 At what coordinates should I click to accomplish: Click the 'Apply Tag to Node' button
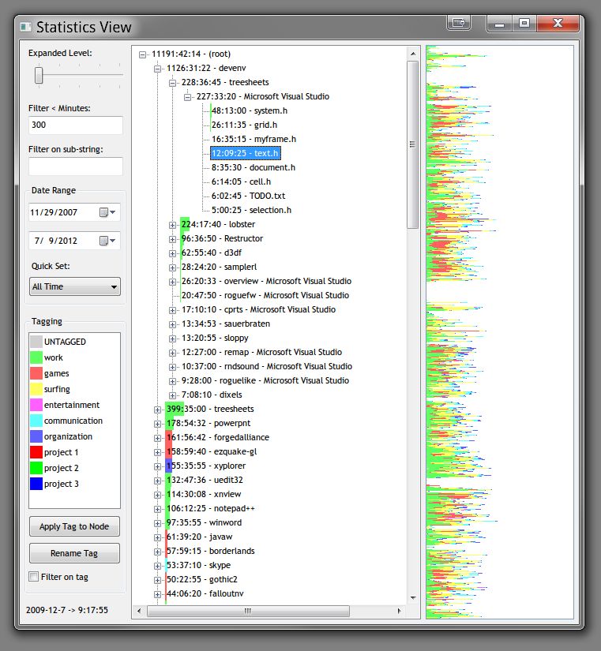pyautogui.click(x=74, y=526)
